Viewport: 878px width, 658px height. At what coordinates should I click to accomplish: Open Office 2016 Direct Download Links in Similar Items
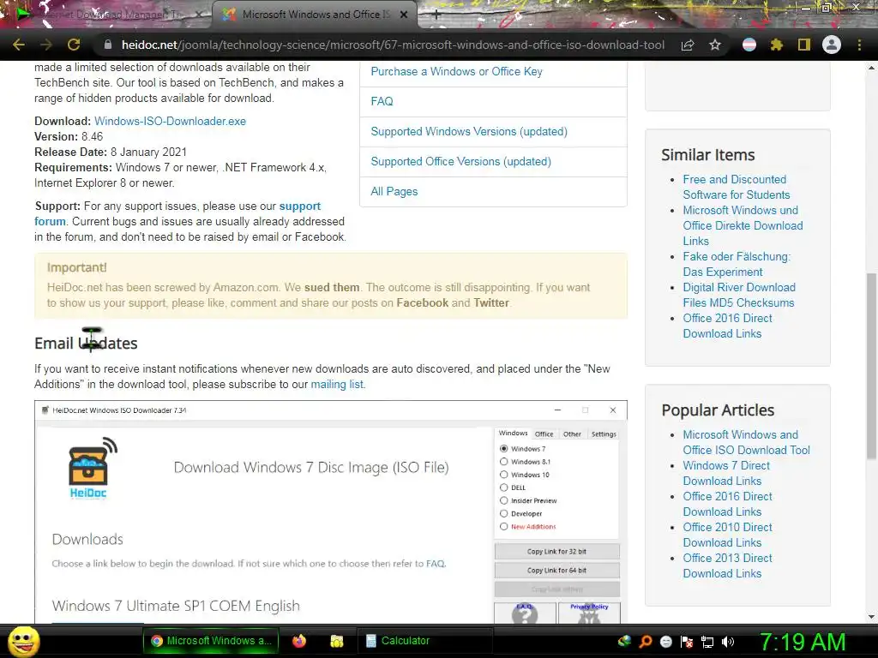click(x=727, y=326)
